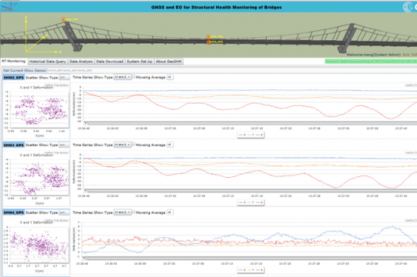Go to Data Download tab
Screen dimensions: 417x277
pos(110,61)
